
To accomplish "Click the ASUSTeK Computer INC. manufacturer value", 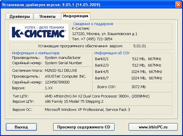I will click(x=65, y=76).
